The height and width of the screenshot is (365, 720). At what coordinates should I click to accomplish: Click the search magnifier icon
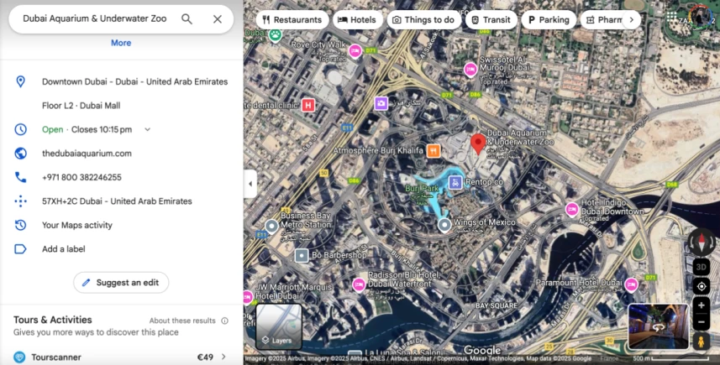187,18
